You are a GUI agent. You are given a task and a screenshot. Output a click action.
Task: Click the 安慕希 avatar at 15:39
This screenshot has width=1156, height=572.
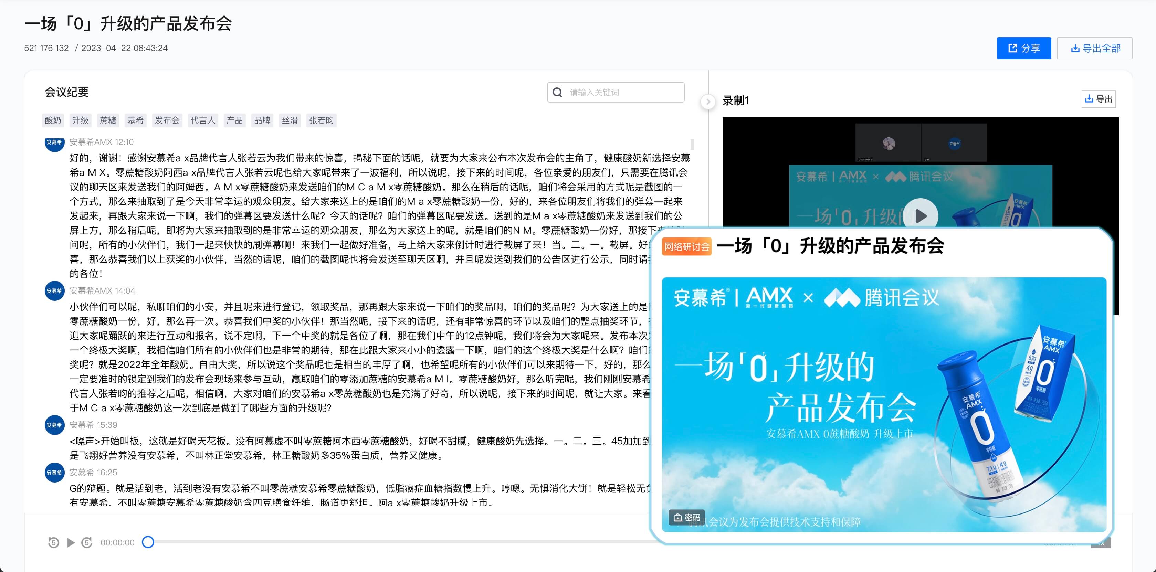(54, 425)
